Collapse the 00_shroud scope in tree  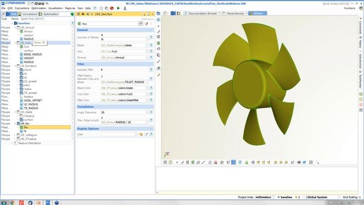coord(15,27)
